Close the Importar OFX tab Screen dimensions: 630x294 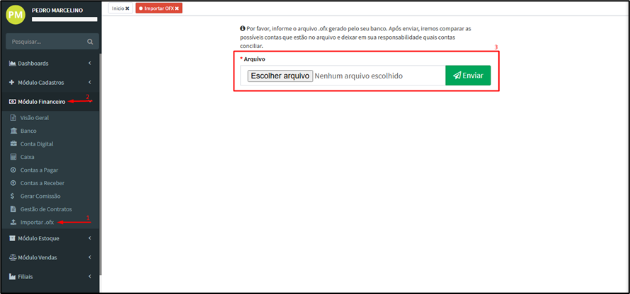click(177, 8)
